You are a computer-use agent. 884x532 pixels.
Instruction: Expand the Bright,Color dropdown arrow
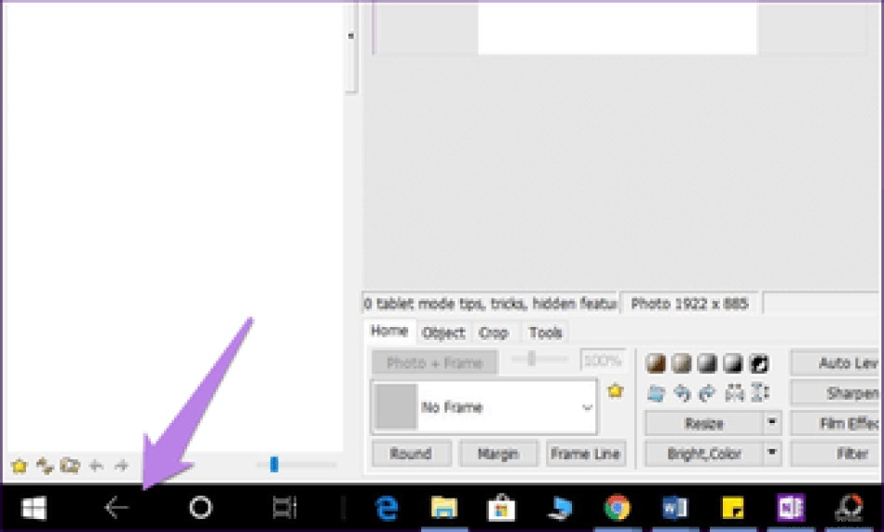pyautogui.click(x=772, y=453)
